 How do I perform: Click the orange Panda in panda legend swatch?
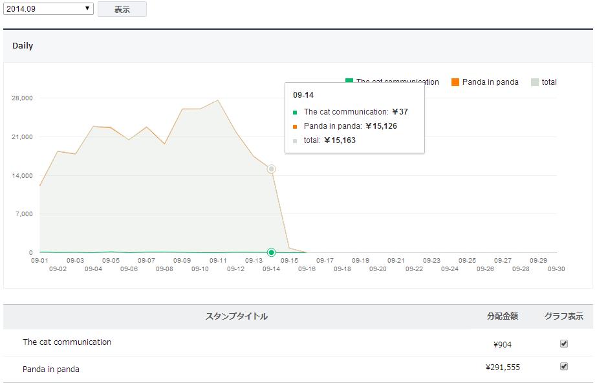click(455, 82)
